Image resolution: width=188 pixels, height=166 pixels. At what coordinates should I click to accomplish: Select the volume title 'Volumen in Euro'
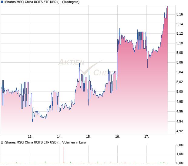(x=74, y=143)
